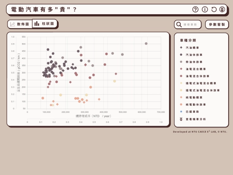
Task: Click the scooter icon beside 查看機車分析
Action: [x=181, y=119]
